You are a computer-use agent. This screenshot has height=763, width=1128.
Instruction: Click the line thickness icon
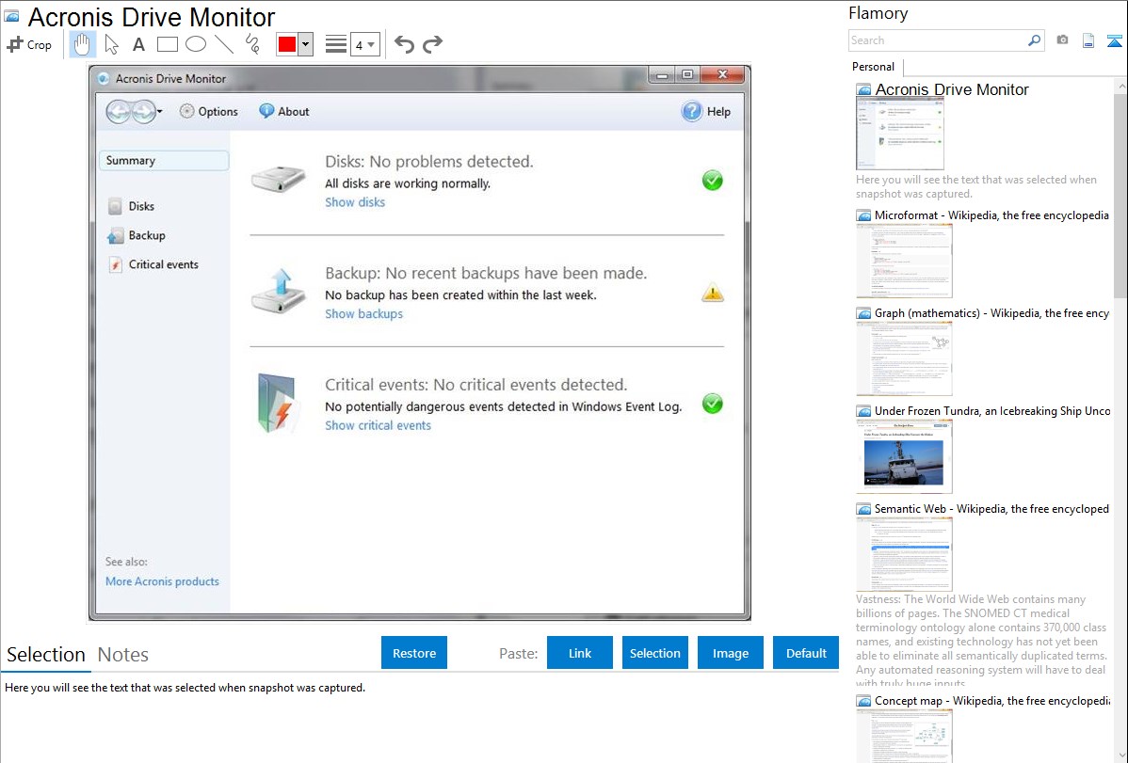336,44
